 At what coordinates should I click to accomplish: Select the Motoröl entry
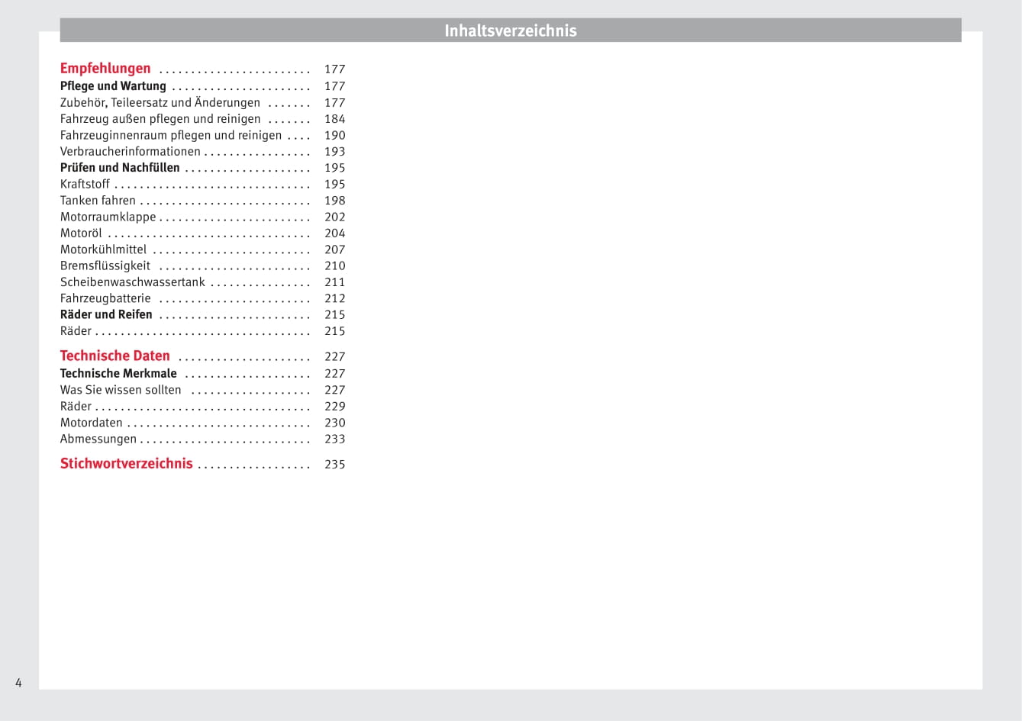pyautogui.click(x=81, y=233)
